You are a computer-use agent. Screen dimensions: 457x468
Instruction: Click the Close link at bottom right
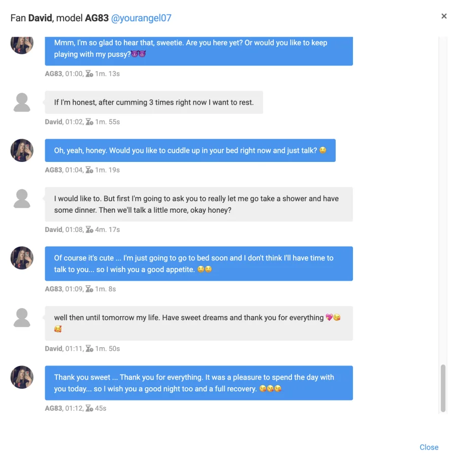coord(429,447)
